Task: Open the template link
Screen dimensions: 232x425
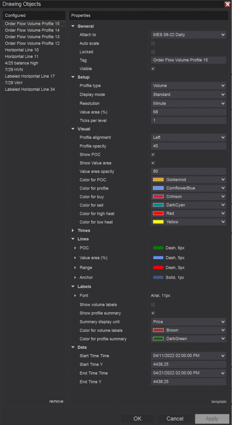Action: pyautogui.click(x=219, y=402)
